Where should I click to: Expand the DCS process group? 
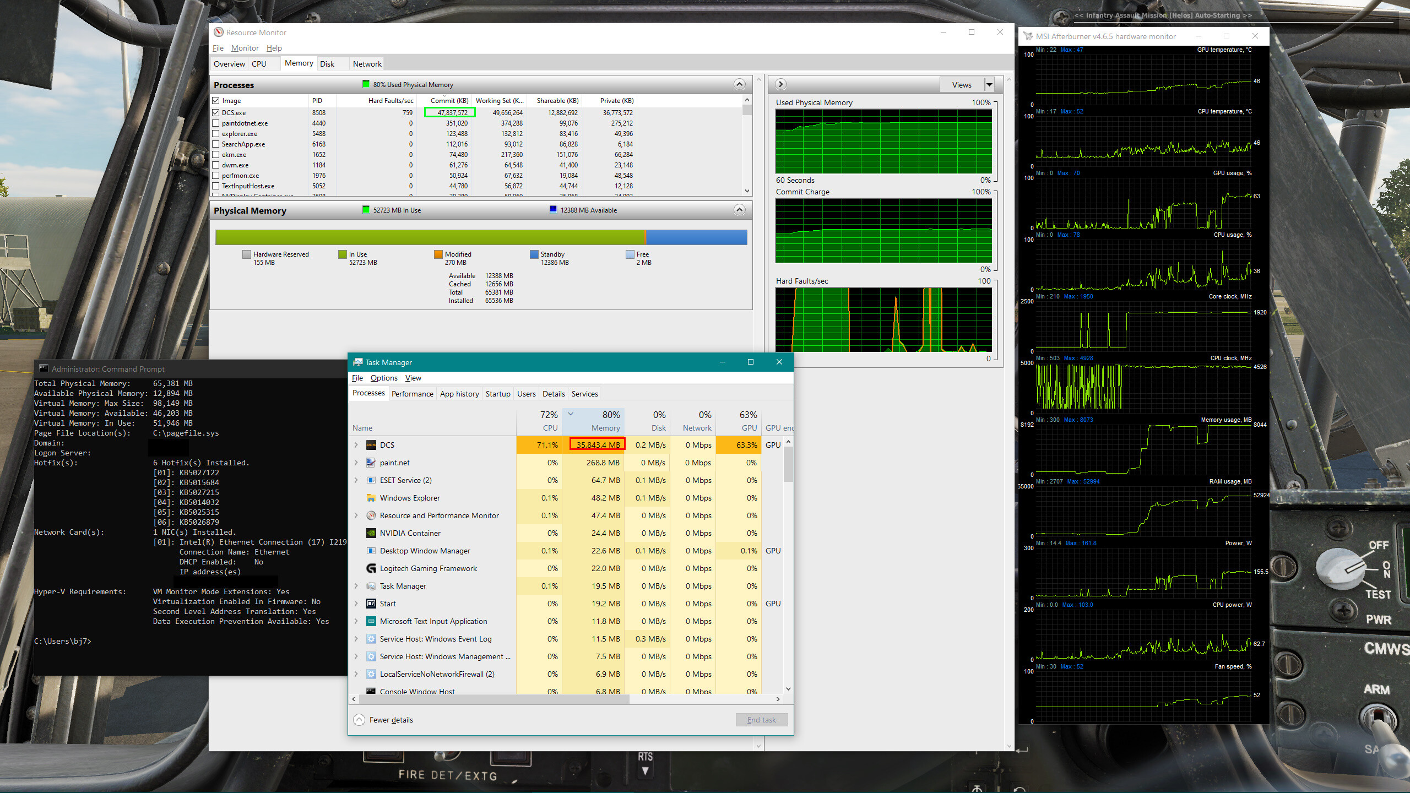356,445
